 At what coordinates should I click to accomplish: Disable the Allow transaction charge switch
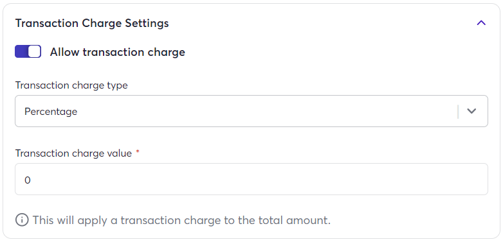point(28,51)
